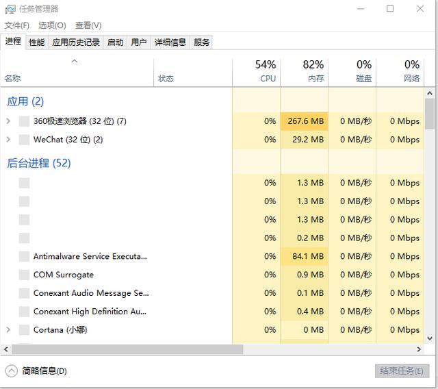Click the 0.4 MB memory value
The width and height of the screenshot is (438, 389).
(x=310, y=312)
